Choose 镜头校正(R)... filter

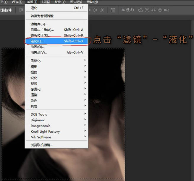point(56,35)
